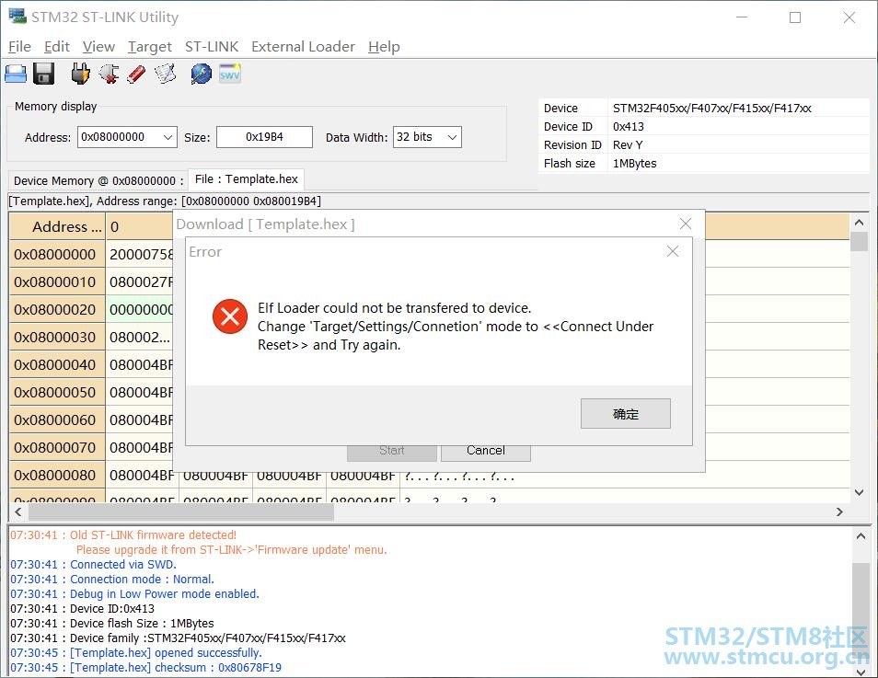
Task: Click the STM32F405xx device name value
Action: (711, 108)
